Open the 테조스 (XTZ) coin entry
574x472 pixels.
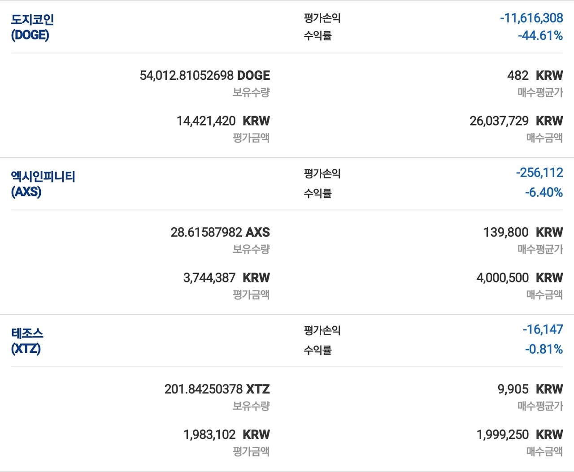click(27, 341)
